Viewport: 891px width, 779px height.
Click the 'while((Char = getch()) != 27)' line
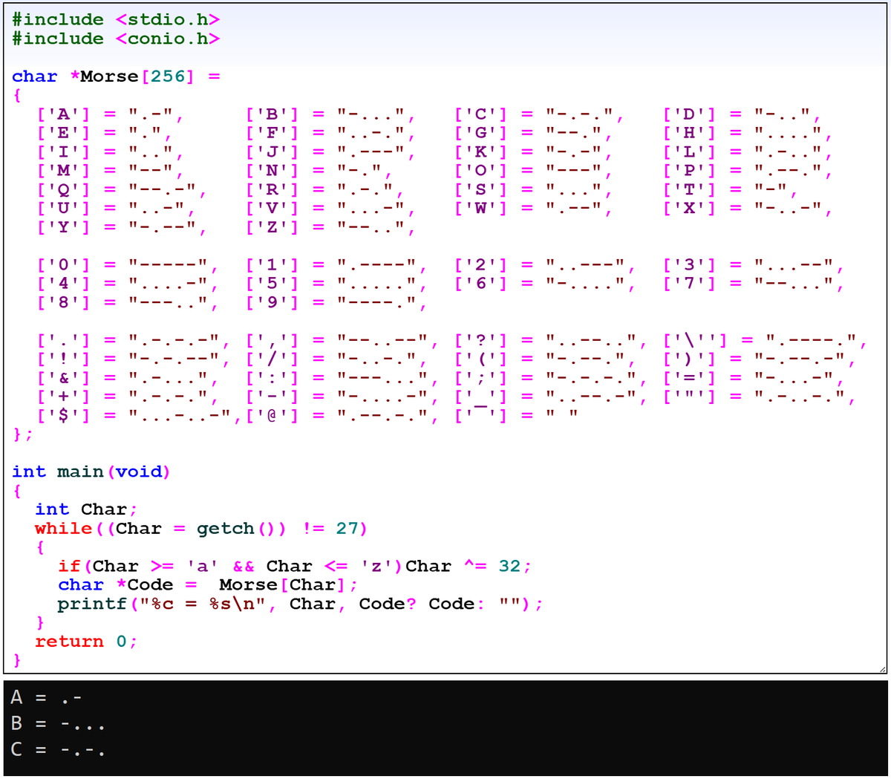(201, 529)
